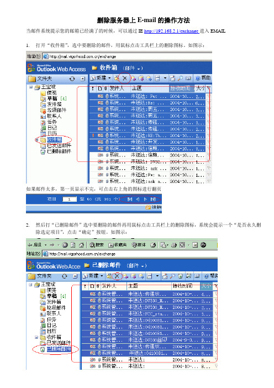The height and width of the screenshot is (388, 274).
Task: Sort by 大小 column in 已删除邮件 list
Action: pos(206,286)
